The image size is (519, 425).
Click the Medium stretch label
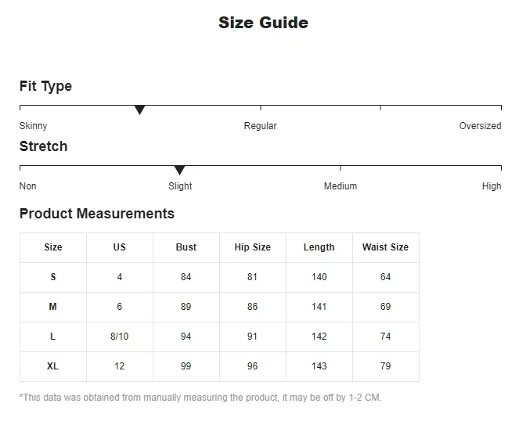coord(341,186)
